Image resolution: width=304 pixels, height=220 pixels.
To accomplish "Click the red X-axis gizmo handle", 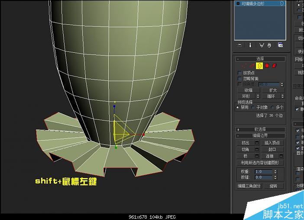I will point(143,134).
